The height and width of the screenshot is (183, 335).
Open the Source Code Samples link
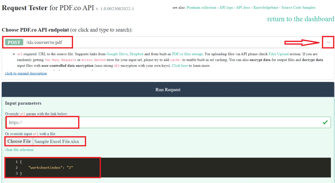(x=298, y=7)
